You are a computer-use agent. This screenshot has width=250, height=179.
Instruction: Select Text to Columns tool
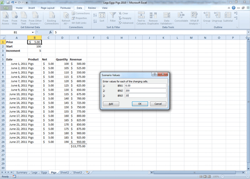click(x=141, y=18)
